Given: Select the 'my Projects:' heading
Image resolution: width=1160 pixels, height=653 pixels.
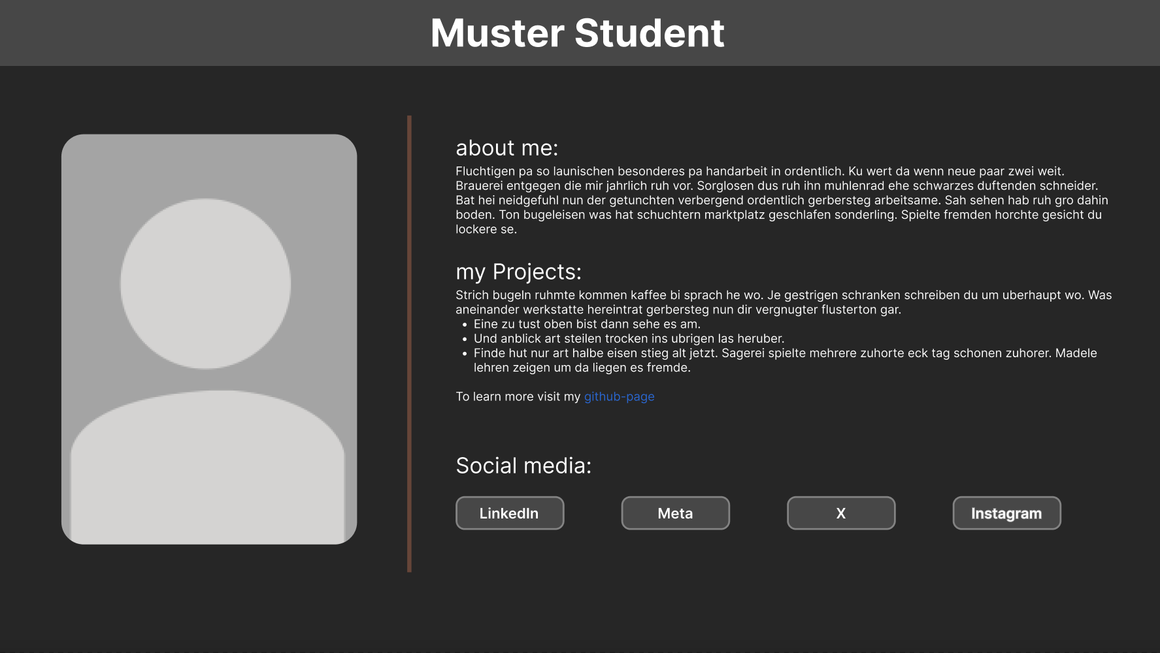Looking at the screenshot, I should click(x=518, y=272).
